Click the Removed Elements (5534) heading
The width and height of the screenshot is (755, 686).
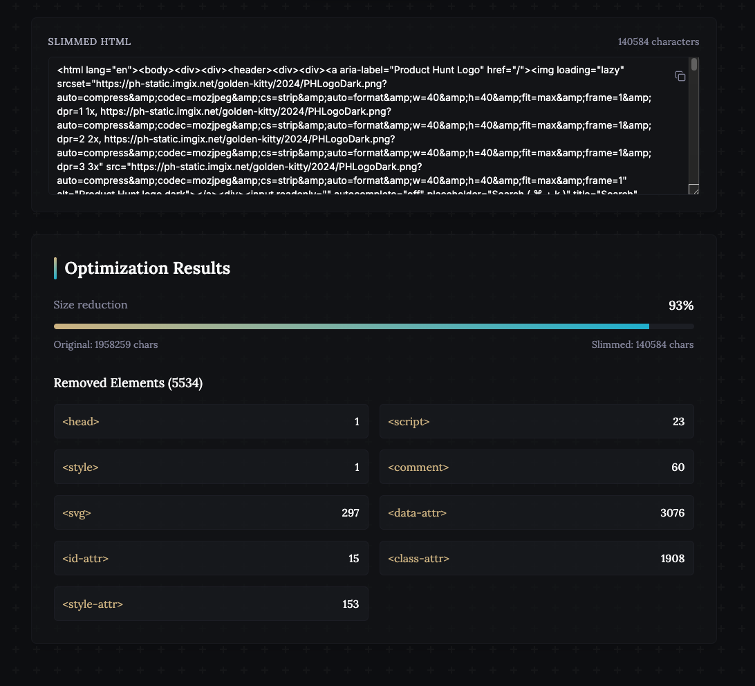click(x=128, y=383)
